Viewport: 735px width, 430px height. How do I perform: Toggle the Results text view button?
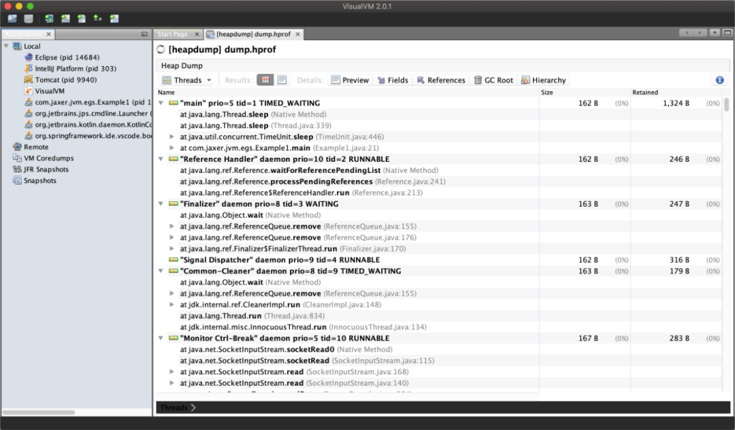[x=282, y=80]
